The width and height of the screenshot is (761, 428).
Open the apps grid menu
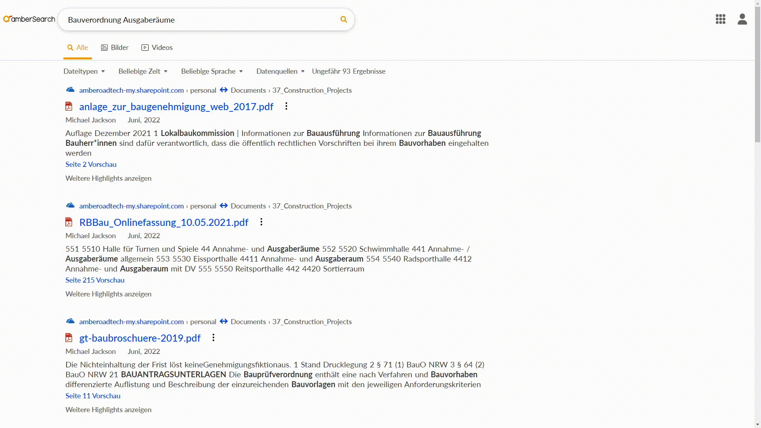(720, 19)
